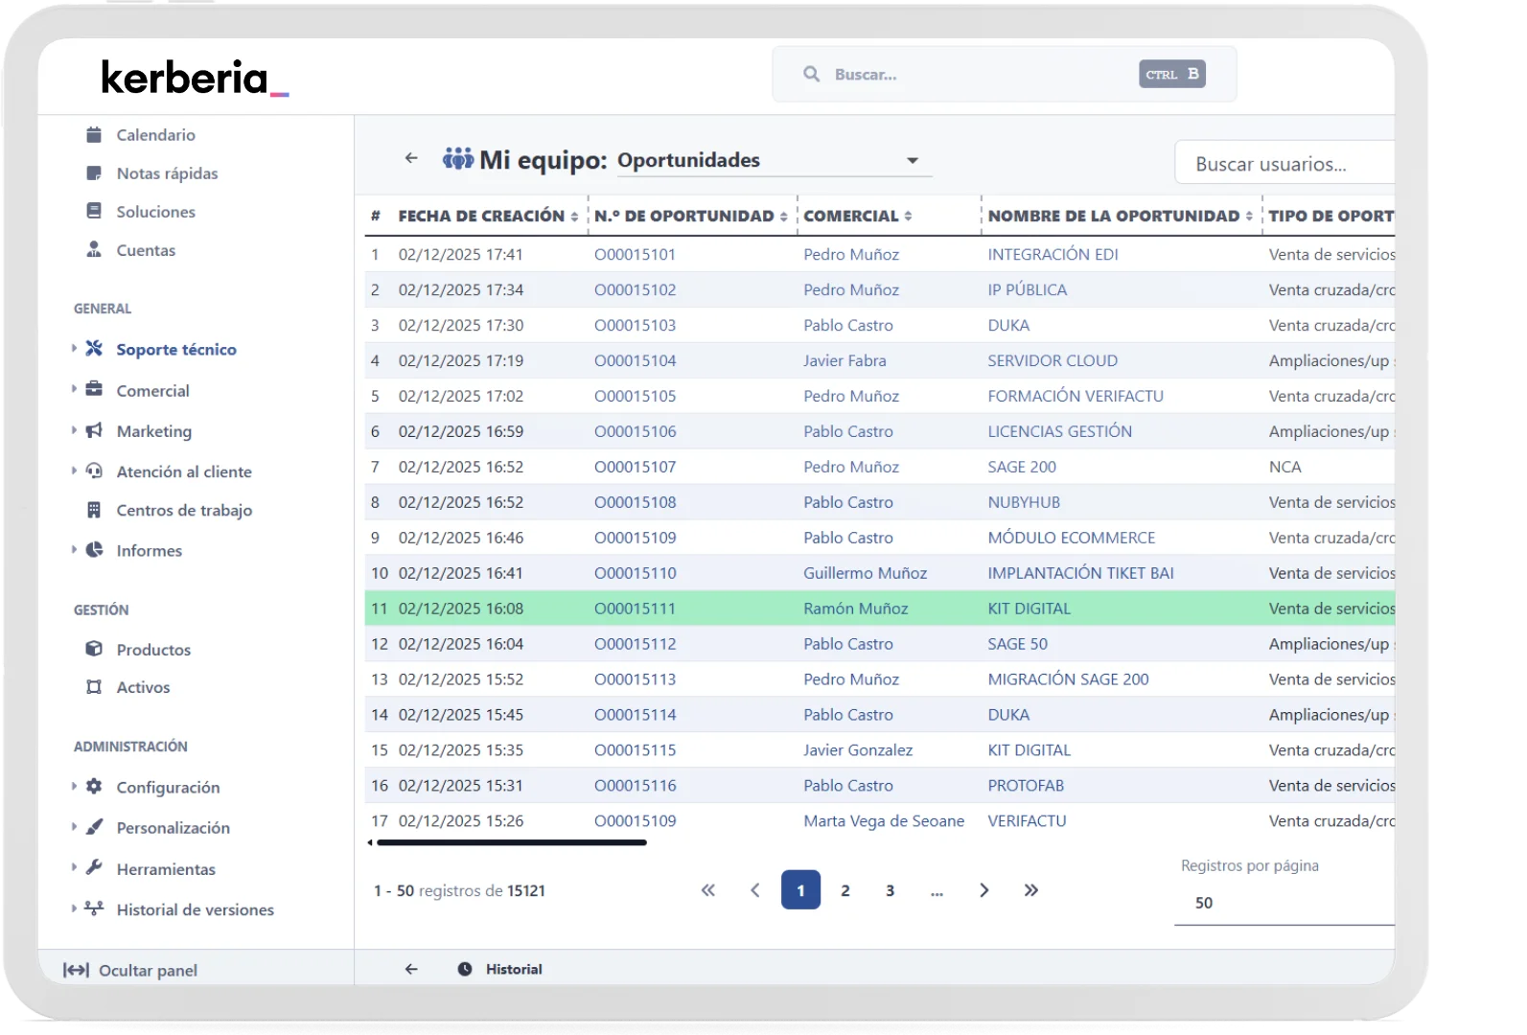
Task: Click back arrow beside Mi equipo
Action: 411,158
